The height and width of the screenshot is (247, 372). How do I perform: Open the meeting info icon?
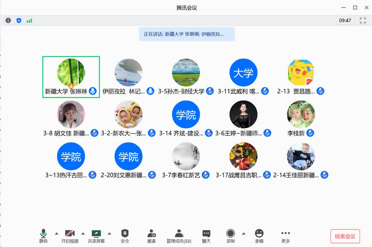[x=8, y=20]
